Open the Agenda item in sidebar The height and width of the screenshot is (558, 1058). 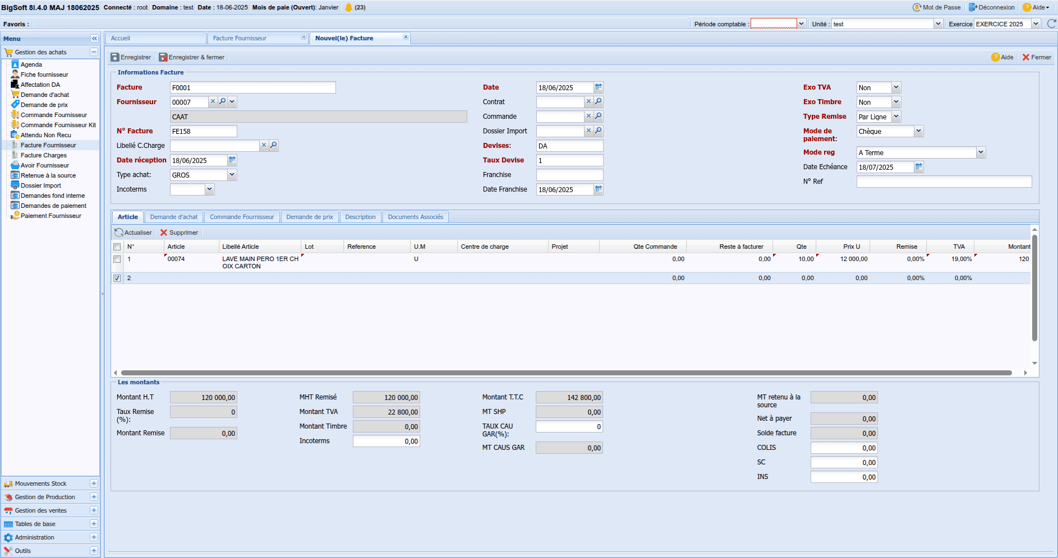pyautogui.click(x=31, y=64)
